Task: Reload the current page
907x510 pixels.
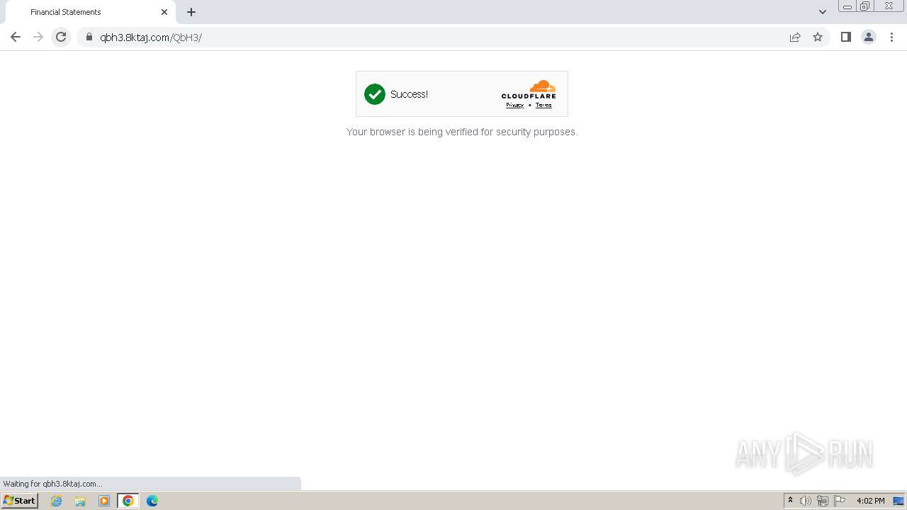Action: [61, 37]
